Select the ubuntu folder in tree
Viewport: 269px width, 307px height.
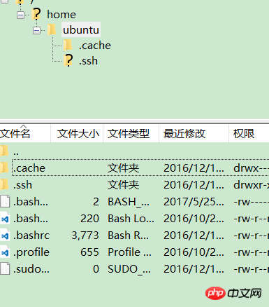pyautogui.click(x=81, y=30)
